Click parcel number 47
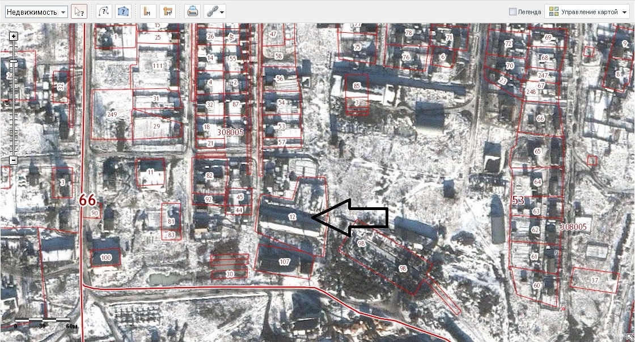 [x=273, y=35]
